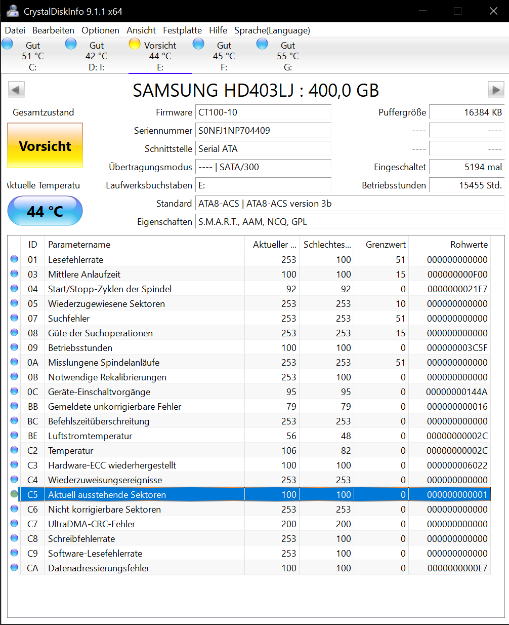This screenshot has height=625, width=509.
Task: Click status icon of Wiederzugewiesene Sektoren row
Action: (14, 303)
